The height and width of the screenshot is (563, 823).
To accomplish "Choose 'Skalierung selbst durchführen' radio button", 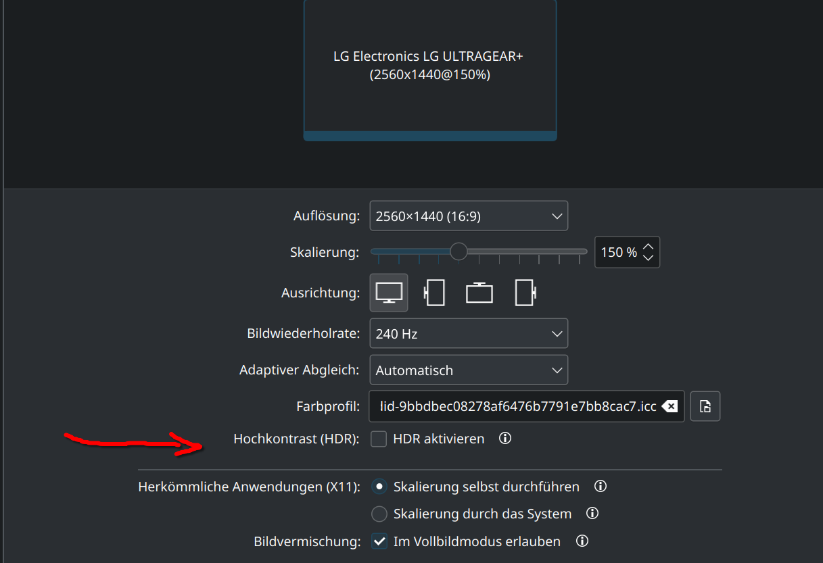I will pyautogui.click(x=379, y=486).
